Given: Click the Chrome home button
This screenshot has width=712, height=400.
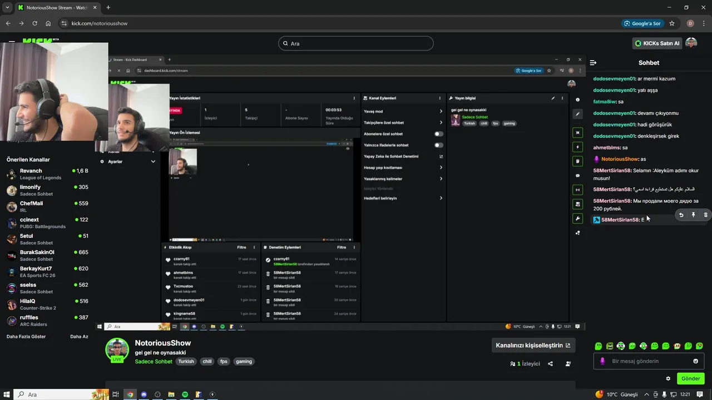Looking at the screenshot, I should tap(48, 23).
